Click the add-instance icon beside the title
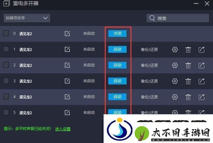 pyautogui.click(x=6, y=3)
